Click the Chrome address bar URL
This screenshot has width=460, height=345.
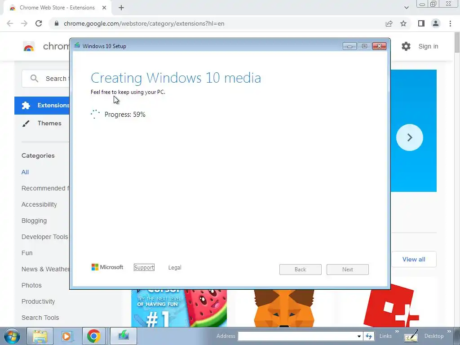(144, 23)
